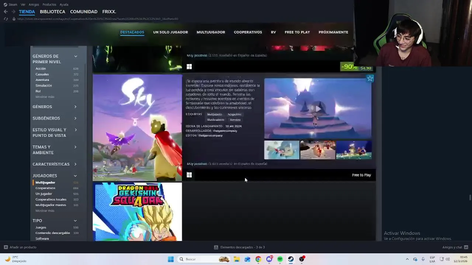472x265 pixels.
Task: Switch to top Multijugador tab
Action: 211,32
